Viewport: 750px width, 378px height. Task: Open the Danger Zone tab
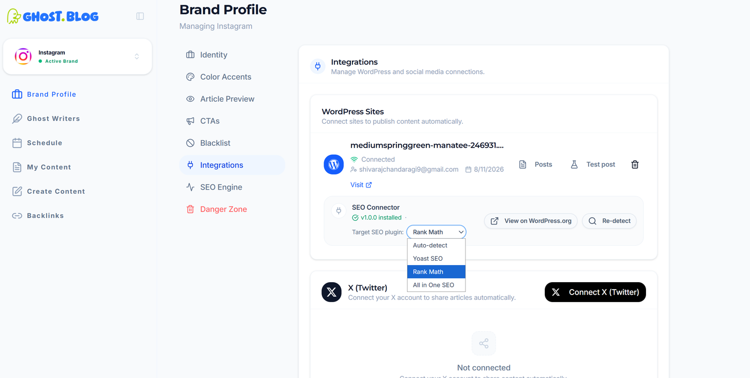(232, 209)
